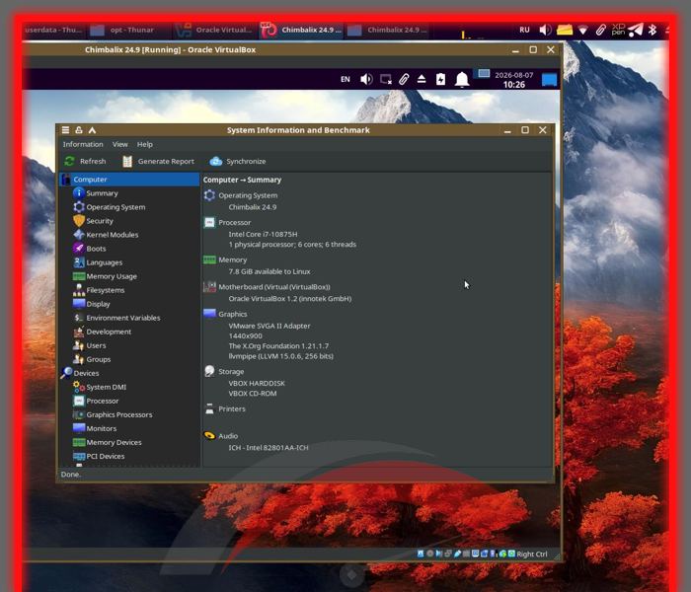Viewport: 691px width, 592px height.
Task: Click the guest panel battery power icon
Action: (x=440, y=79)
